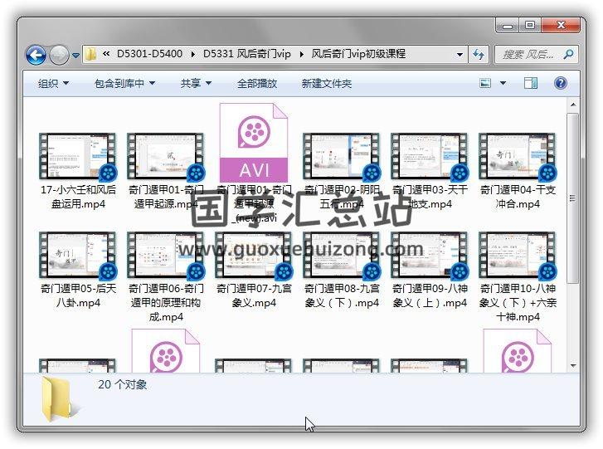
Task: Open the address bar history dropdown
Action: (x=460, y=55)
